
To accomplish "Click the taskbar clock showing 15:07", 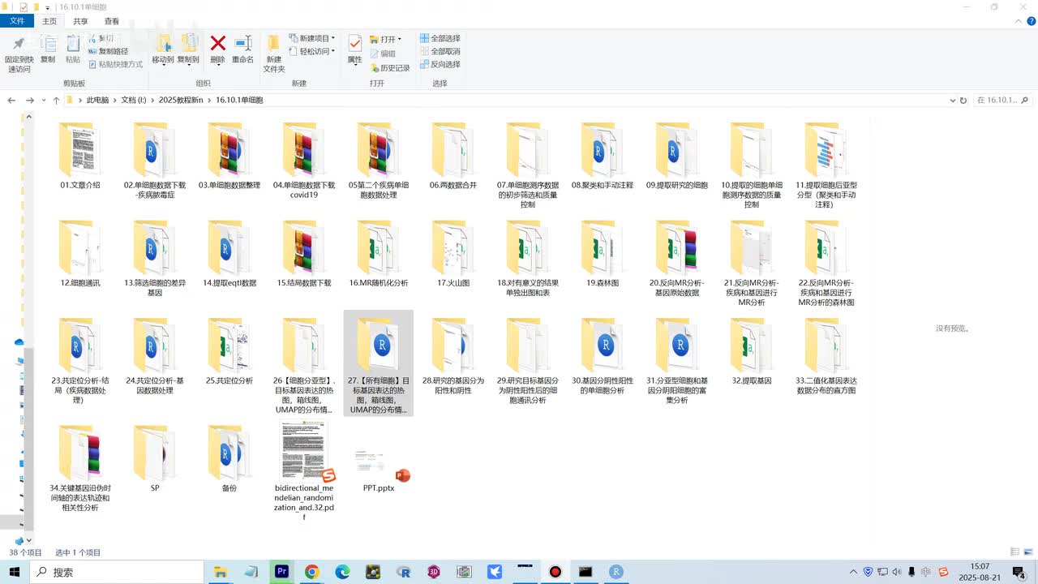I will pyautogui.click(x=980, y=572).
